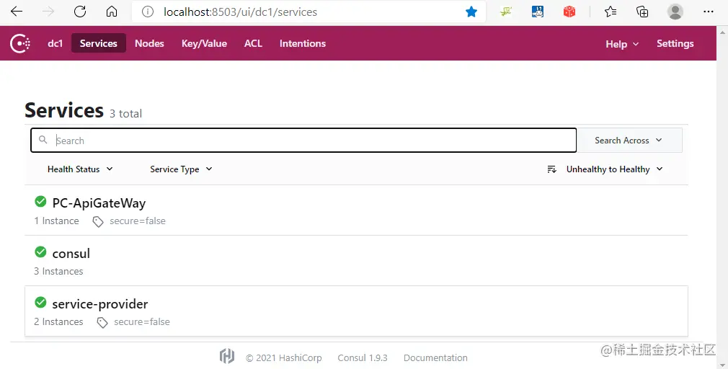Screen dimensions: 728x369
Task: Click the Consul logo icon
Action: click(20, 43)
